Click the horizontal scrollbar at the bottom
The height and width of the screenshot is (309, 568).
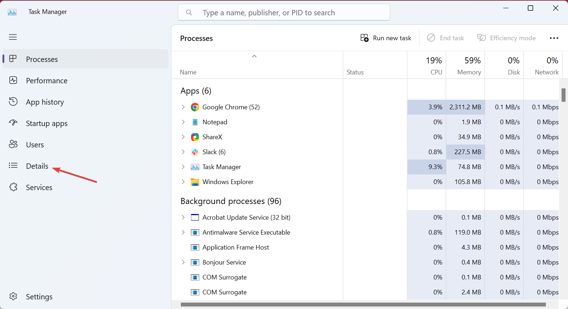[x=363, y=305]
